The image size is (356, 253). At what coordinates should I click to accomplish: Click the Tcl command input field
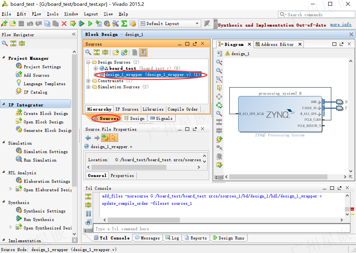tap(222, 229)
